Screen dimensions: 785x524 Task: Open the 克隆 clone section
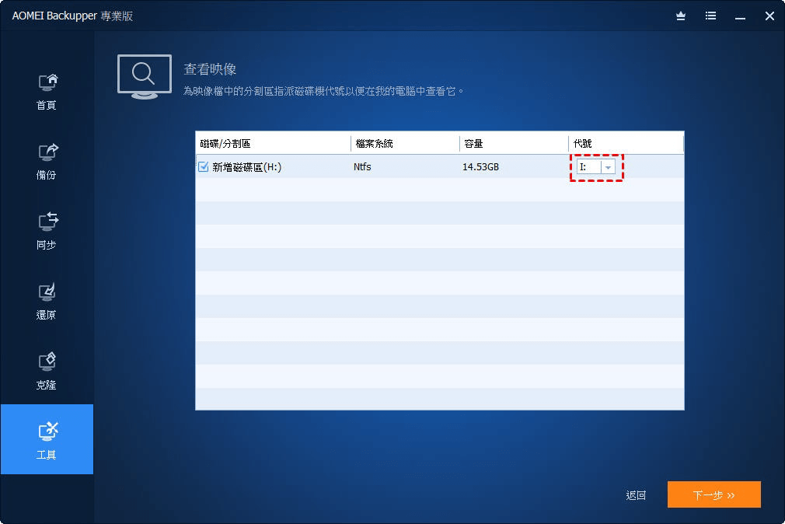tap(47, 372)
